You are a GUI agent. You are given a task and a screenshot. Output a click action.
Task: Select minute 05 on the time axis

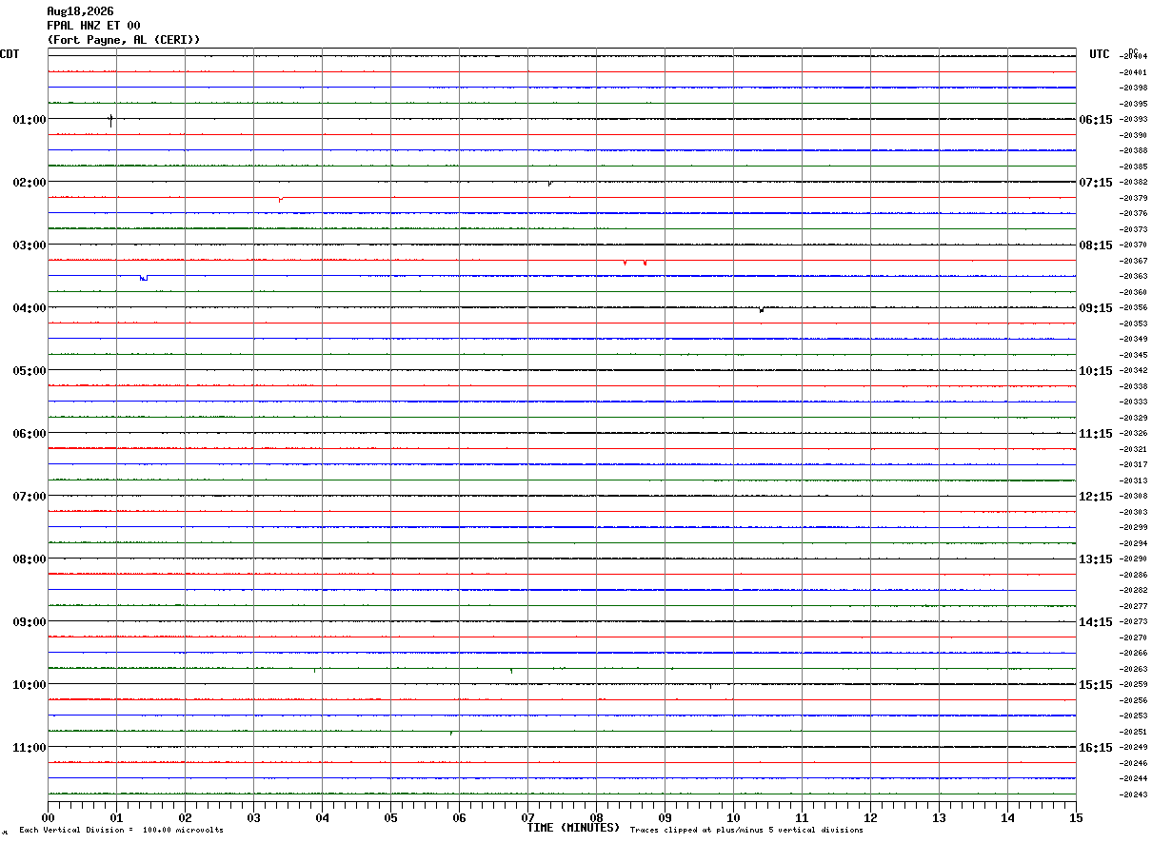click(x=390, y=817)
